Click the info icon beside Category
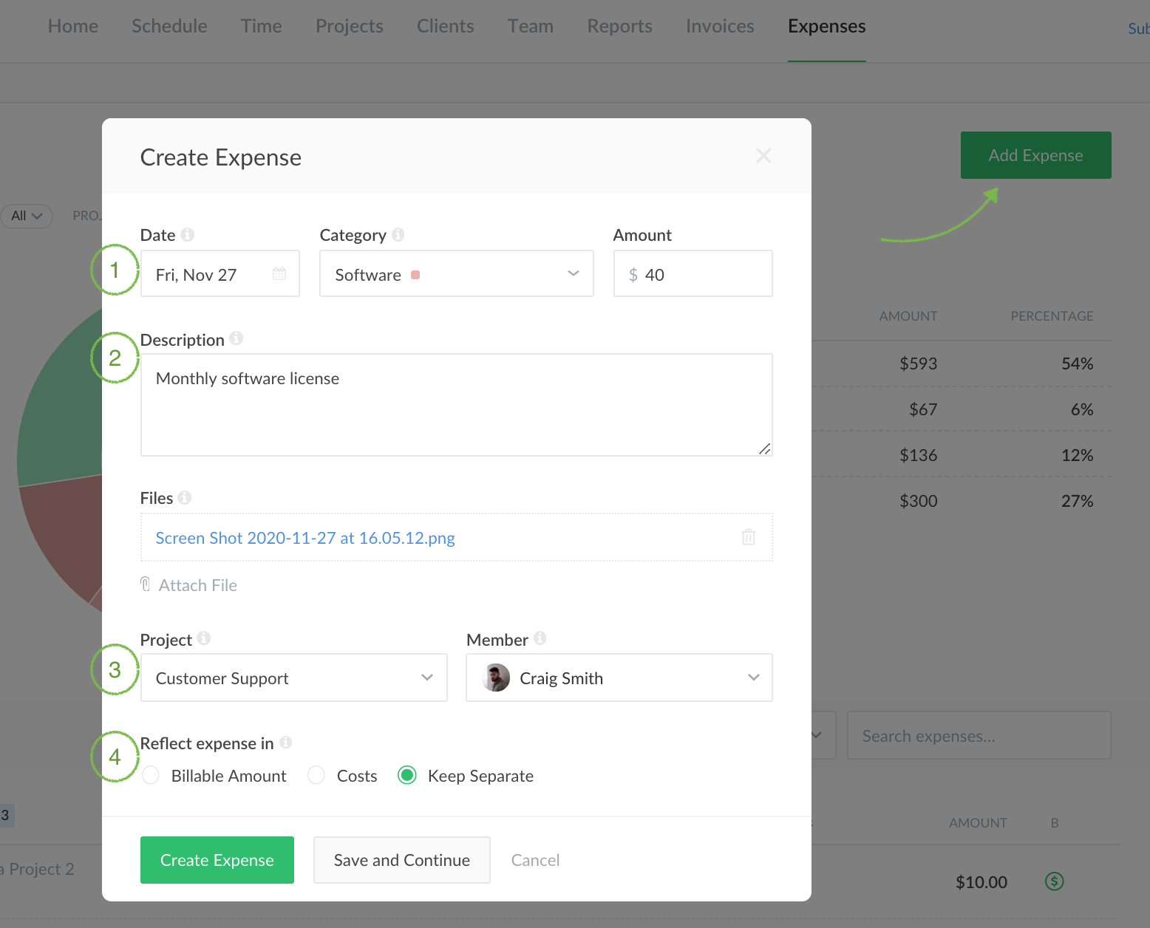This screenshot has height=928, width=1150. (398, 234)
